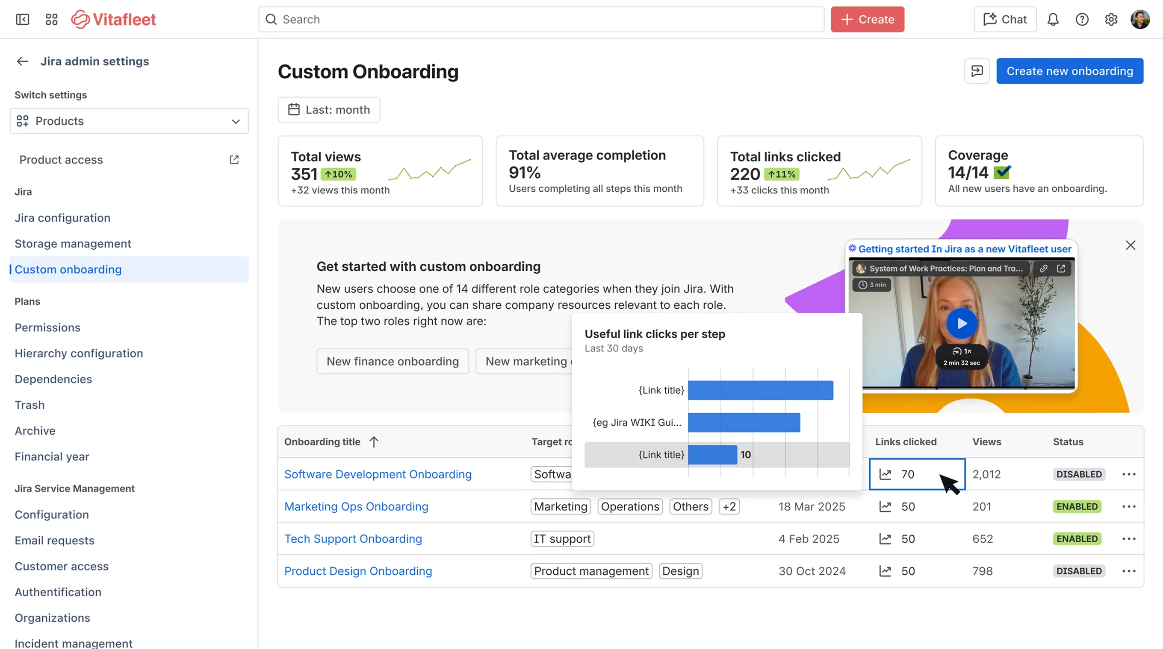Open the help question mark icon

click(x=1082, y=19)
